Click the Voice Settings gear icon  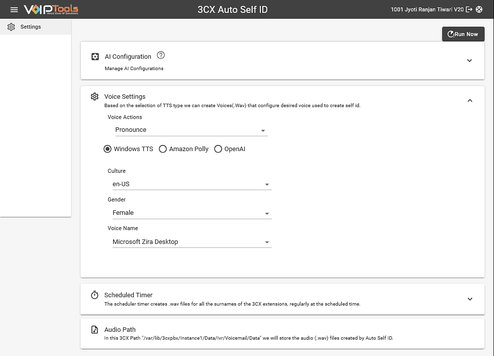pyautogui.click(x=94, y=96)
